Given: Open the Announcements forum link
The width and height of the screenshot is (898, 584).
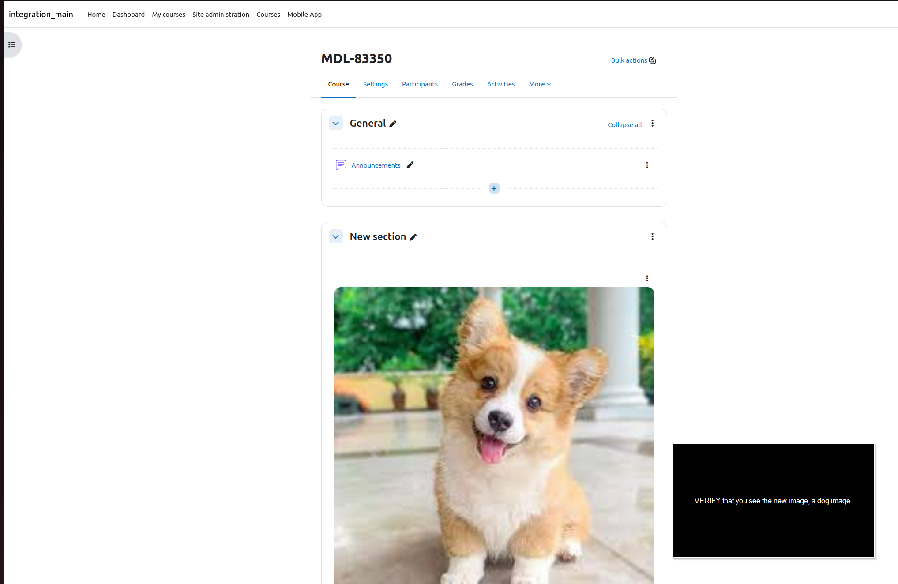Looking at the screenshot, I should click(x=376, y=165).
